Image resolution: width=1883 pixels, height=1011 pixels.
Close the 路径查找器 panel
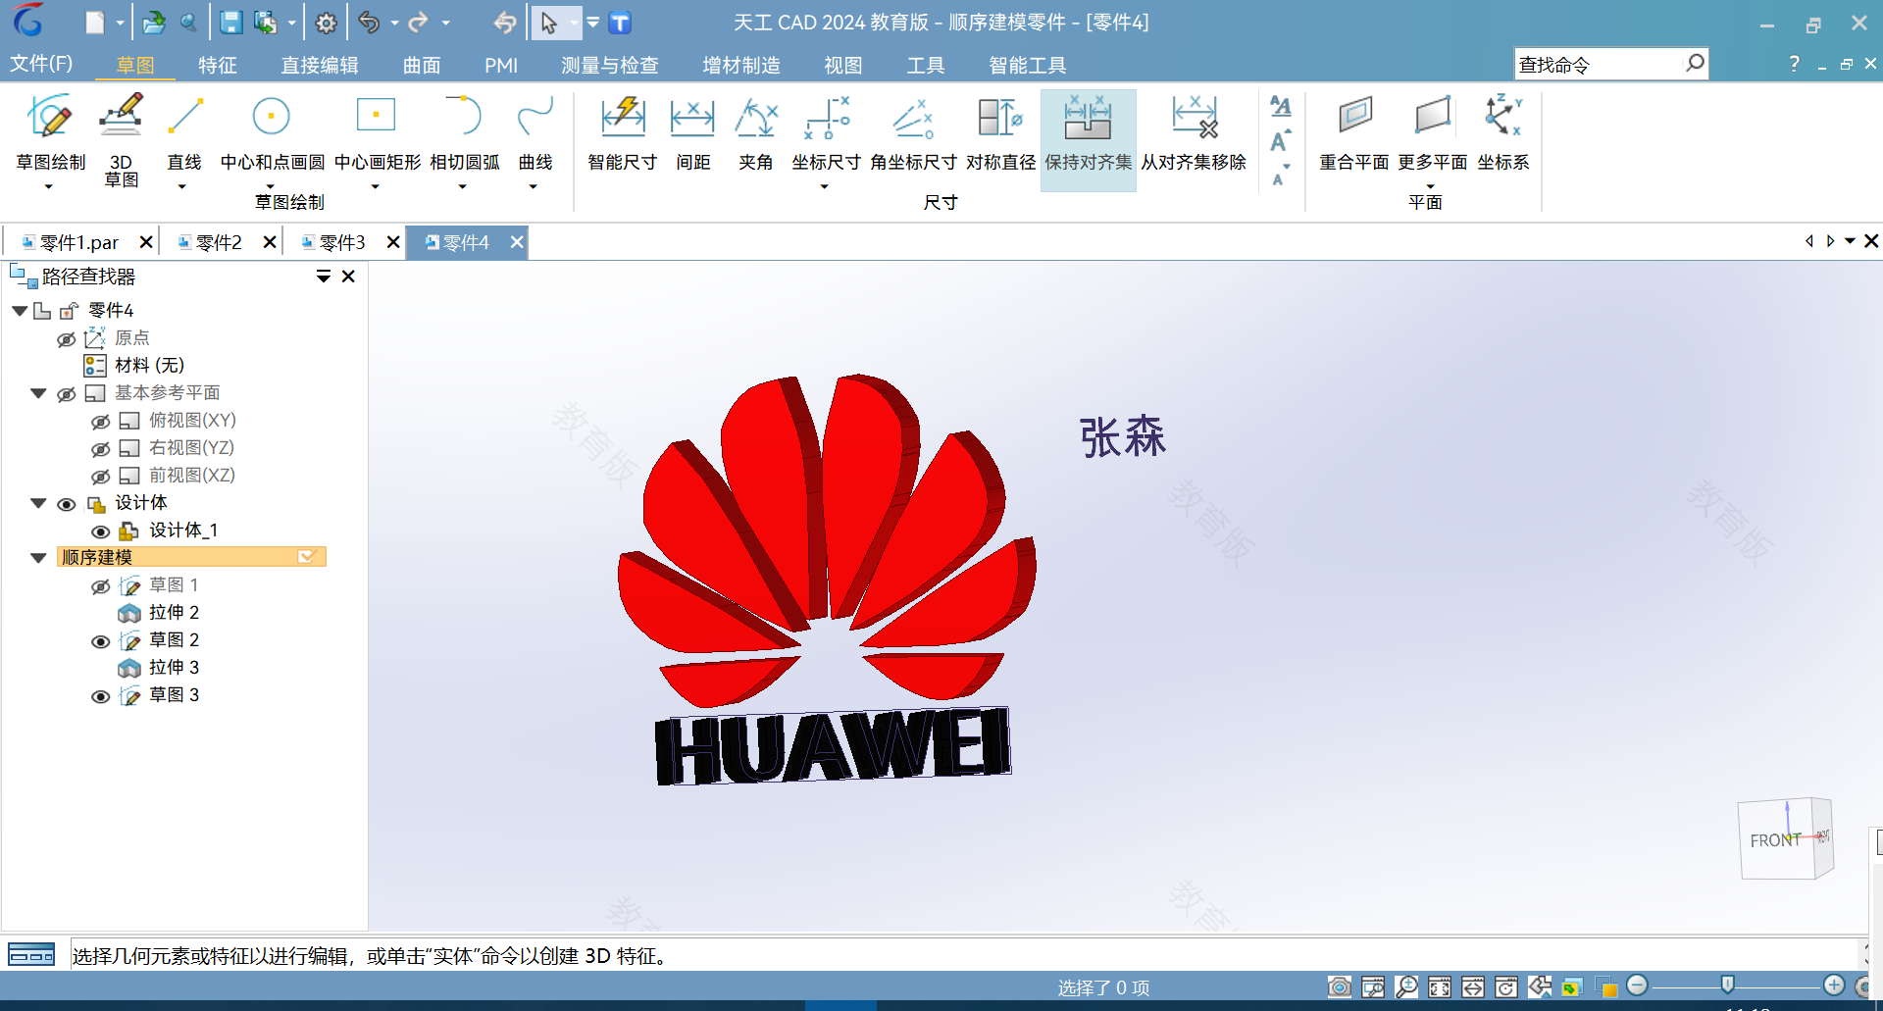348,277
